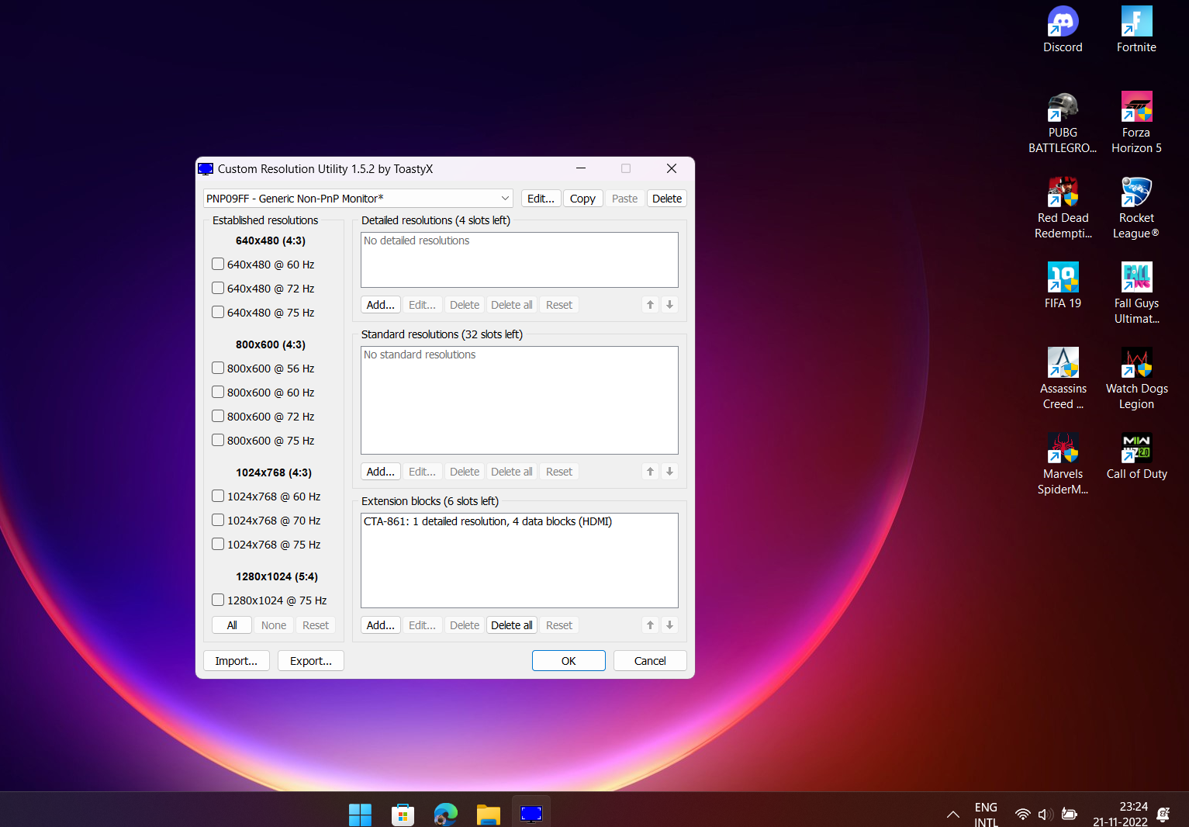
Task: Click Add under Detailed resolutions
Action: pos(380,305)
